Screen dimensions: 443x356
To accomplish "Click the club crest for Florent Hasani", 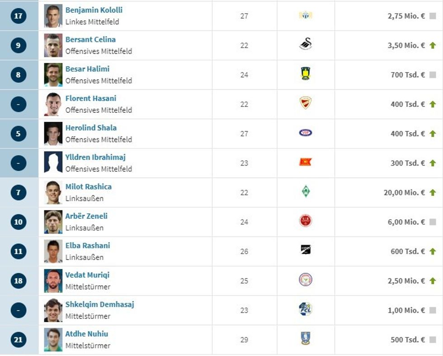I will click(x=306, y=103).
